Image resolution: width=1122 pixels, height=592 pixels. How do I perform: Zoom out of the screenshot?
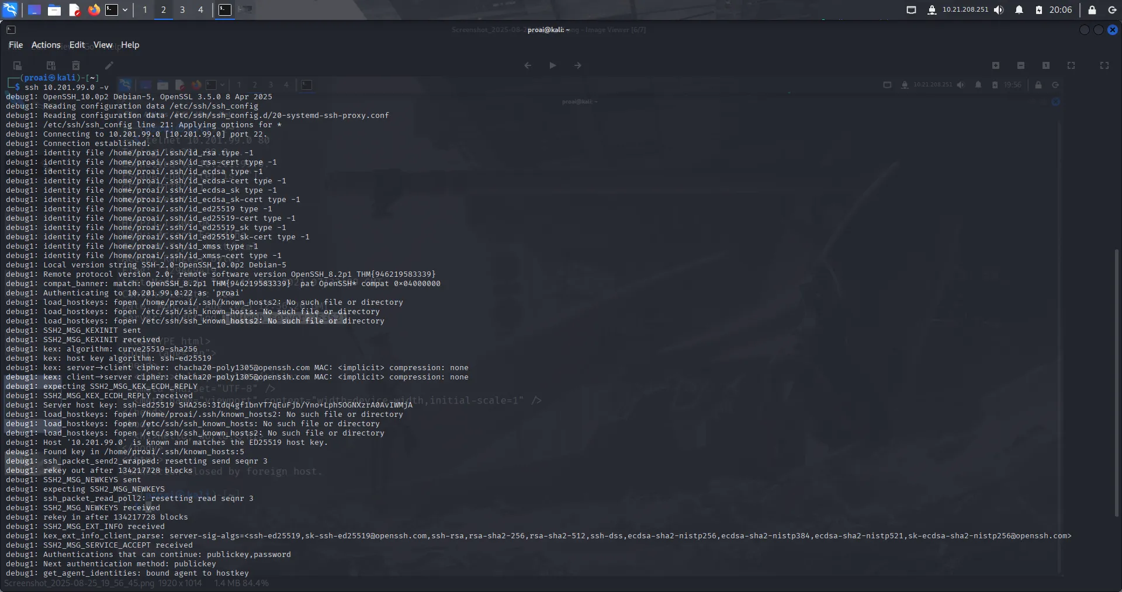pos(1021,65)
